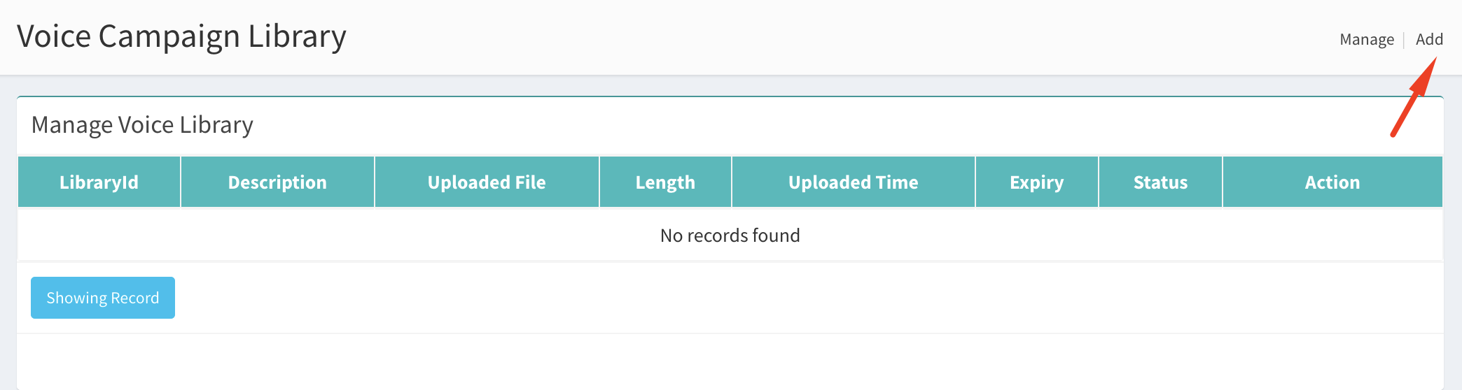Select the Description column header
The height and width of the screenshot is (390, 1462).
[277, 182]
